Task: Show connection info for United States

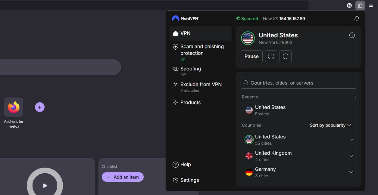Action: tap(352, 35)
